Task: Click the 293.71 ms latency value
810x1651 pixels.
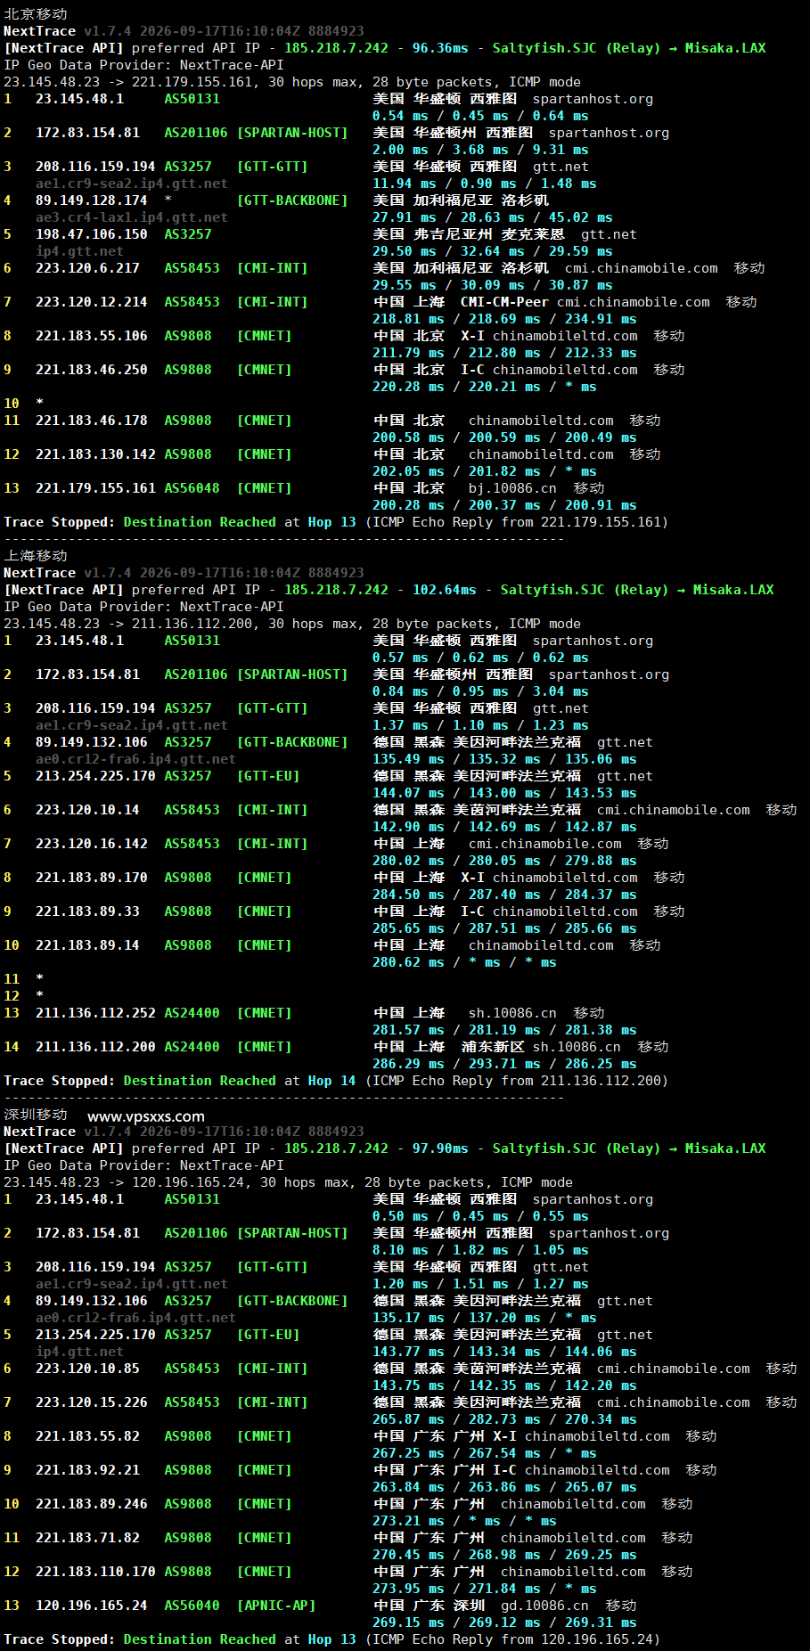Action: pos(504,1064)
